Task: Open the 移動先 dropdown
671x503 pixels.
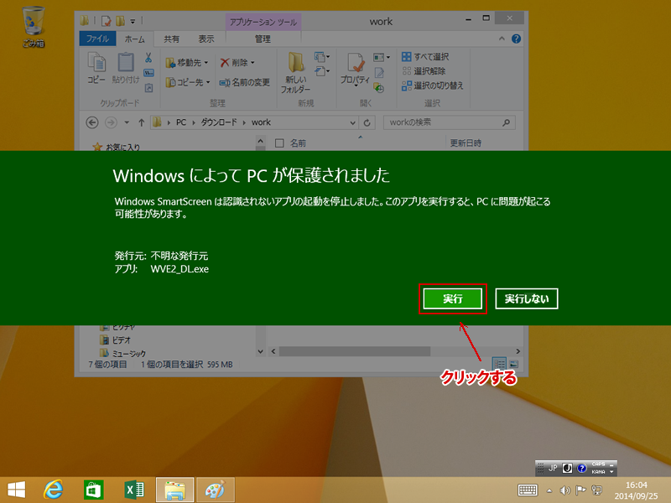Action: coord(187,63)
